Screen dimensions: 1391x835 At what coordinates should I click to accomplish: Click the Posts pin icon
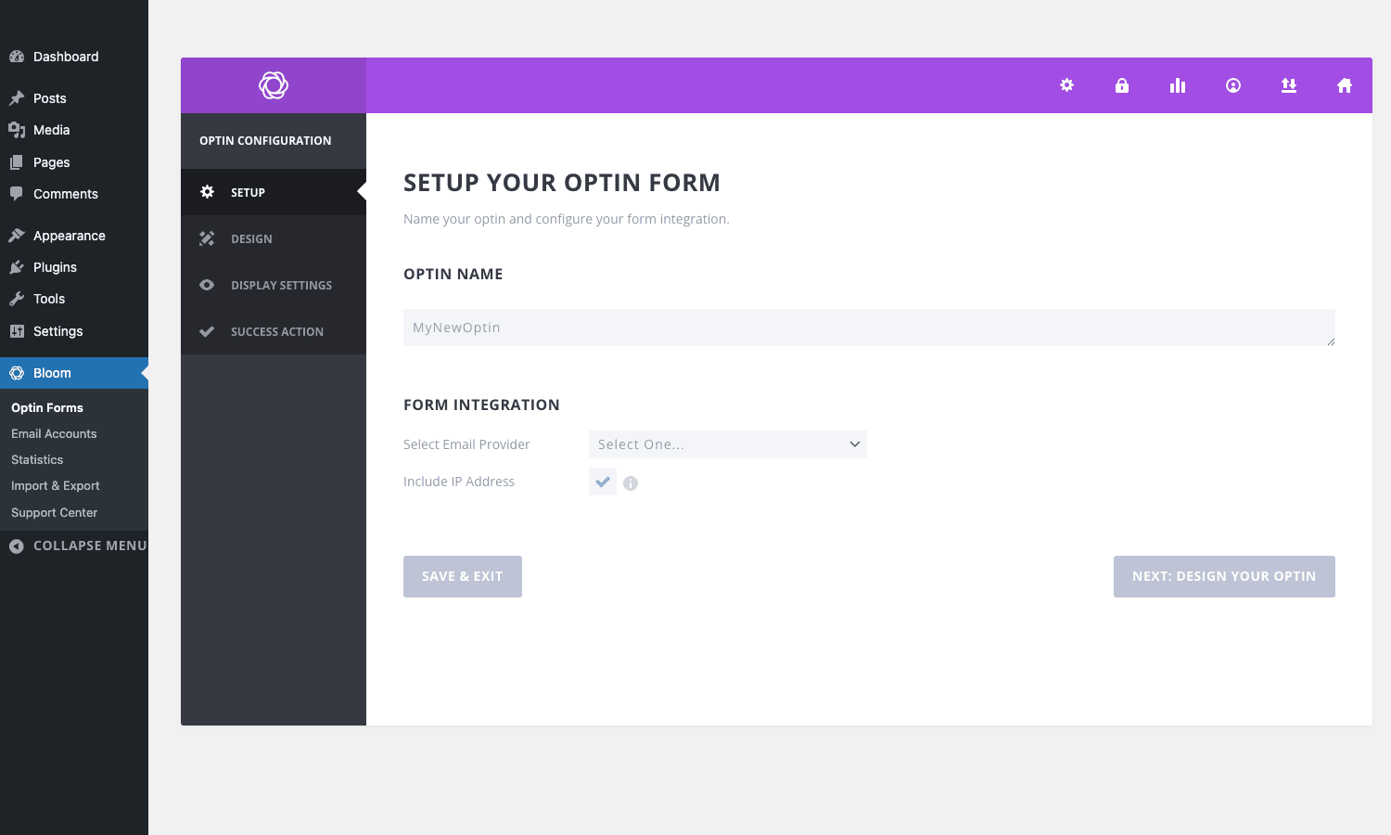coord(17,98)
